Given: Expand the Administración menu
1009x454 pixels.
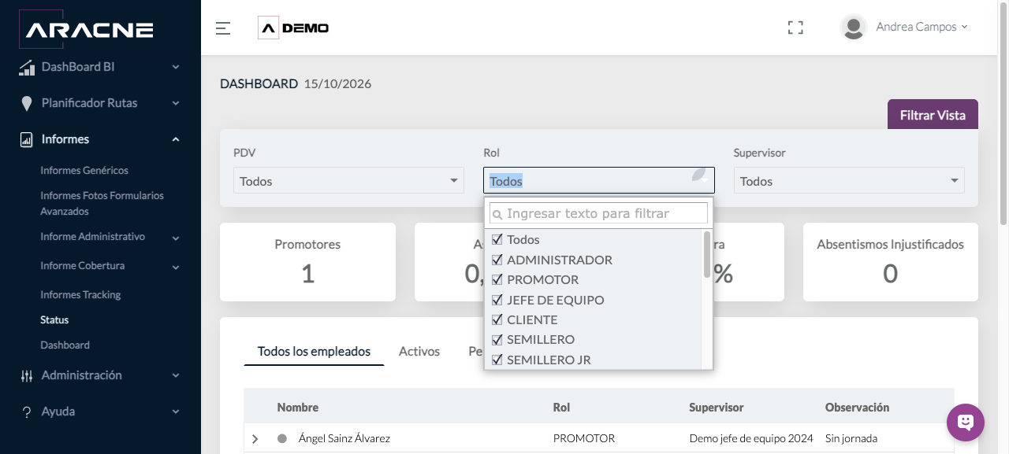Looking at the screenshot, I should point(176,376).
